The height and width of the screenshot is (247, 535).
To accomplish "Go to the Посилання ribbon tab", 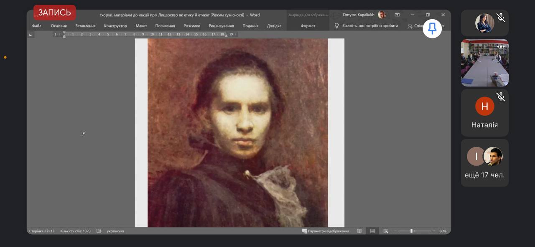I will point(165,26).
